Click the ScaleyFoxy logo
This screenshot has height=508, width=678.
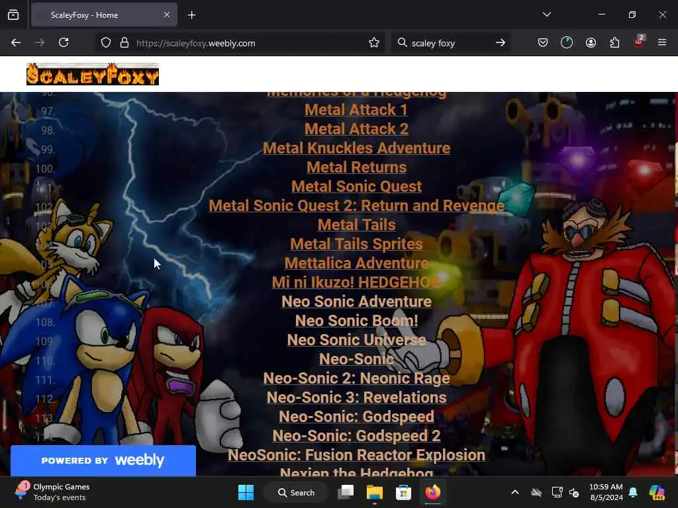click(x=93, y=74)
